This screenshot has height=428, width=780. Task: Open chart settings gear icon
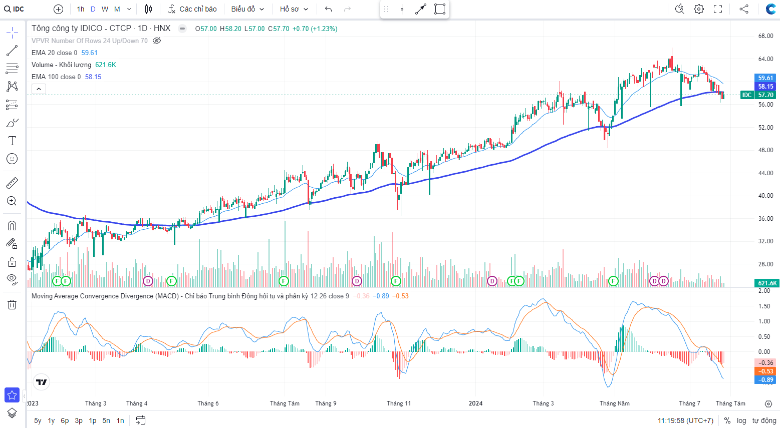(699, 9)
